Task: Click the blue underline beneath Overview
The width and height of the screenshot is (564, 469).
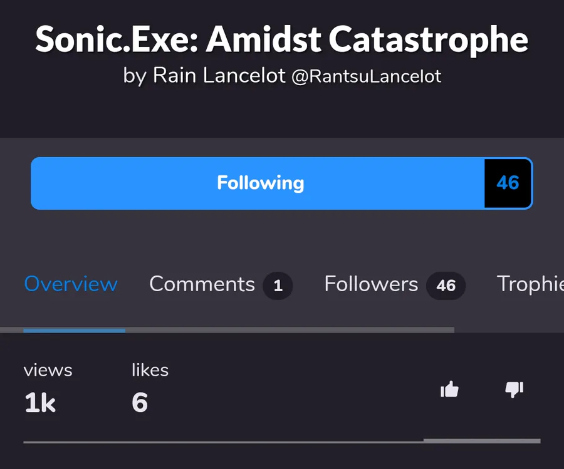Action: 74,330
